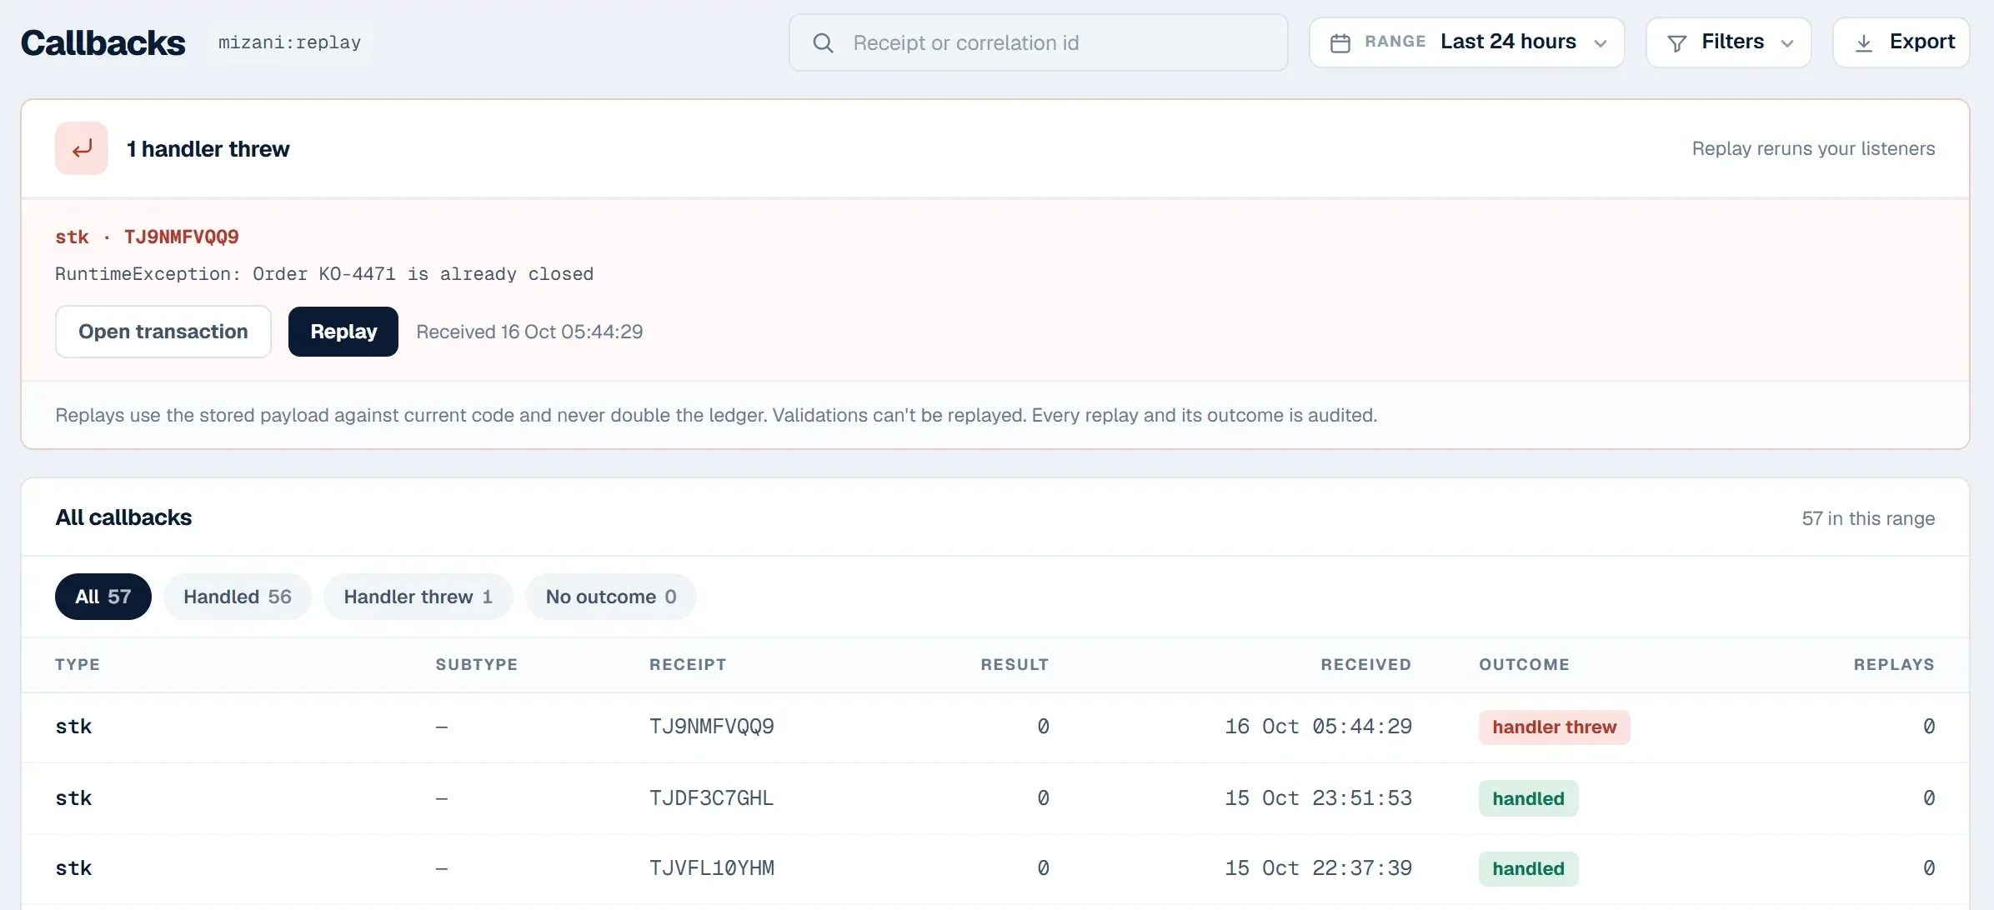This screenshot has width=1994, height=910.
Task: Select the All 57 filter tab
Action: pos(103,597)
